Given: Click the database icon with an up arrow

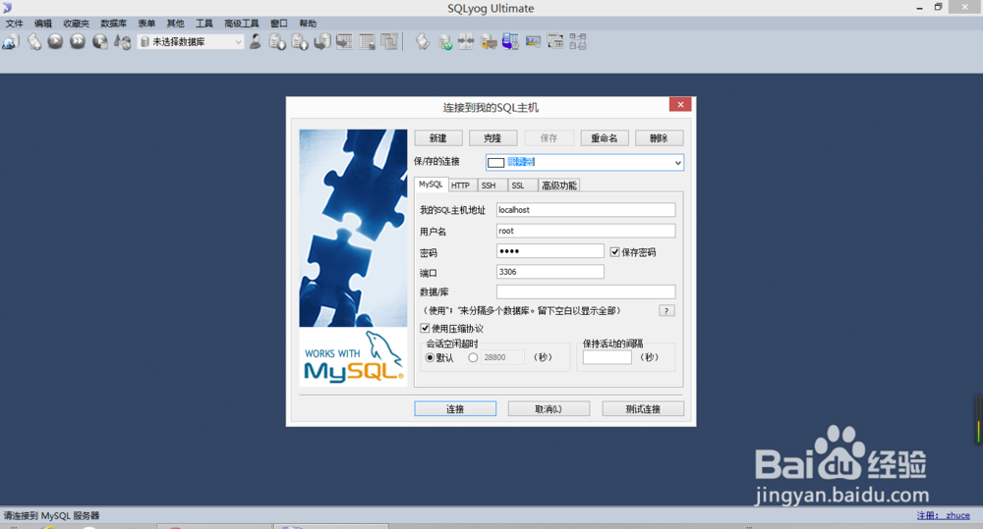Looking at the screenshot, I should tap(300, 42).
